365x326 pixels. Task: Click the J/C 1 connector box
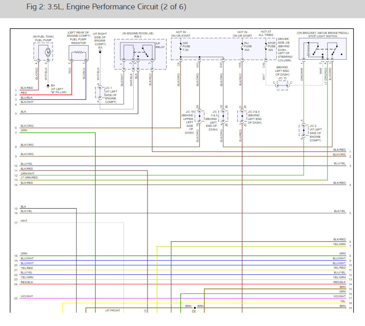coord(100,93)
